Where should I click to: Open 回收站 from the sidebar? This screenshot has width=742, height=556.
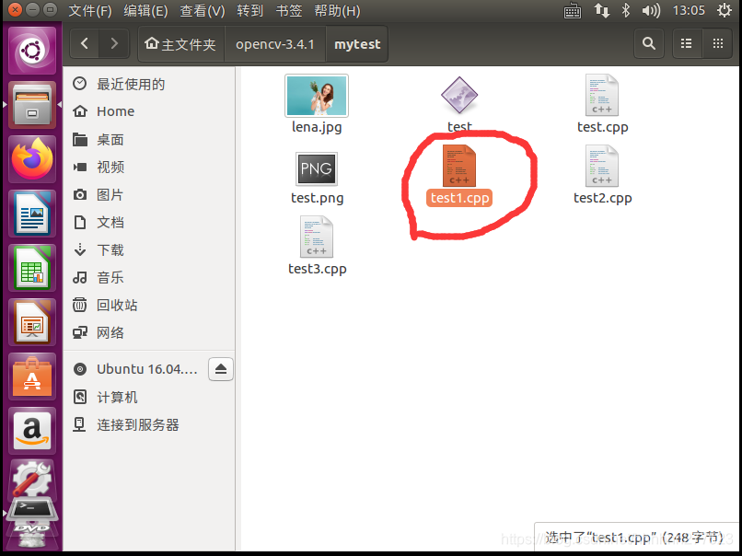click(116, 305)
